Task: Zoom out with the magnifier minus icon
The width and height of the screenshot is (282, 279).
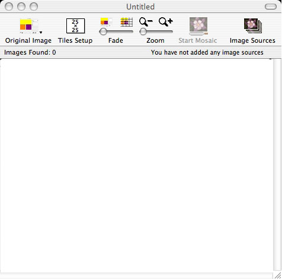Action: 146,21
